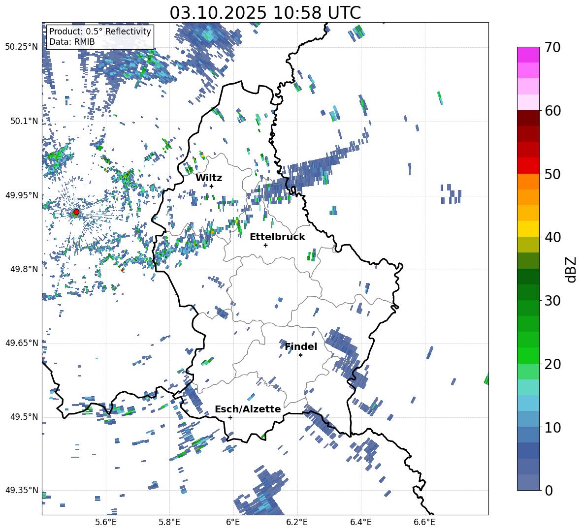Image resolution: width=583 pixels, height=532 pixels.
Task: Click the Wiltz station cross marker
Action: (x=212, y=186)
